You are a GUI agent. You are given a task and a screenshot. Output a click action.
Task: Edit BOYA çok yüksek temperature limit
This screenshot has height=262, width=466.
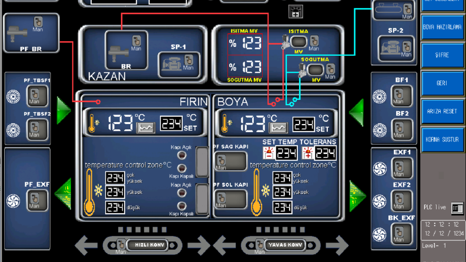tap(282, 178)
